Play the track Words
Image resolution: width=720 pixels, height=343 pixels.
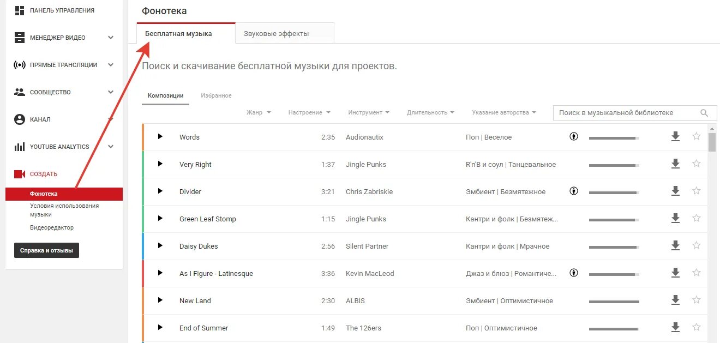coord(160,136)
